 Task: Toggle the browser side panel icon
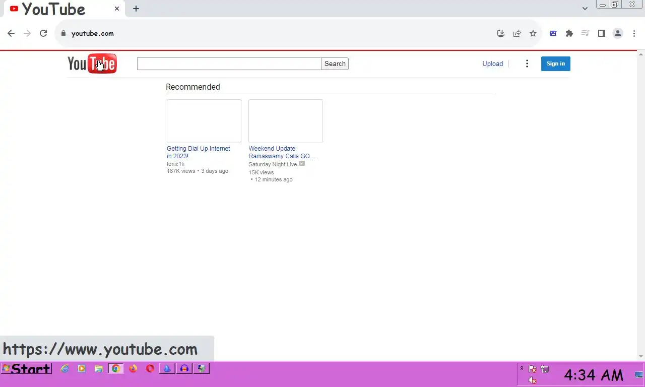point(601,33)
